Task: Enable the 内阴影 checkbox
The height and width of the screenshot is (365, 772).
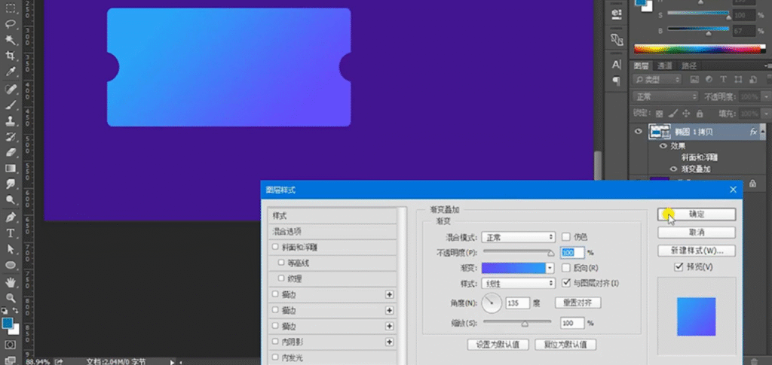Action: point(275,342)
